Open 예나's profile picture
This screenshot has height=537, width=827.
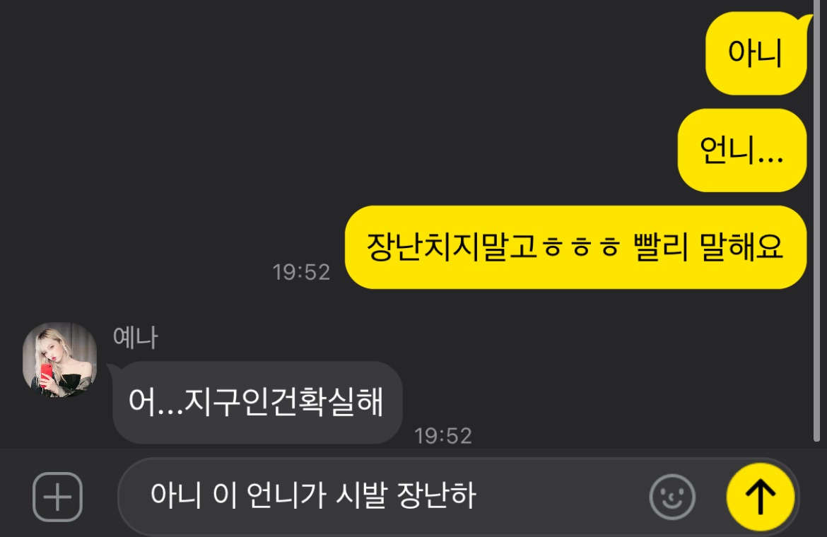[x=59, y=360]
